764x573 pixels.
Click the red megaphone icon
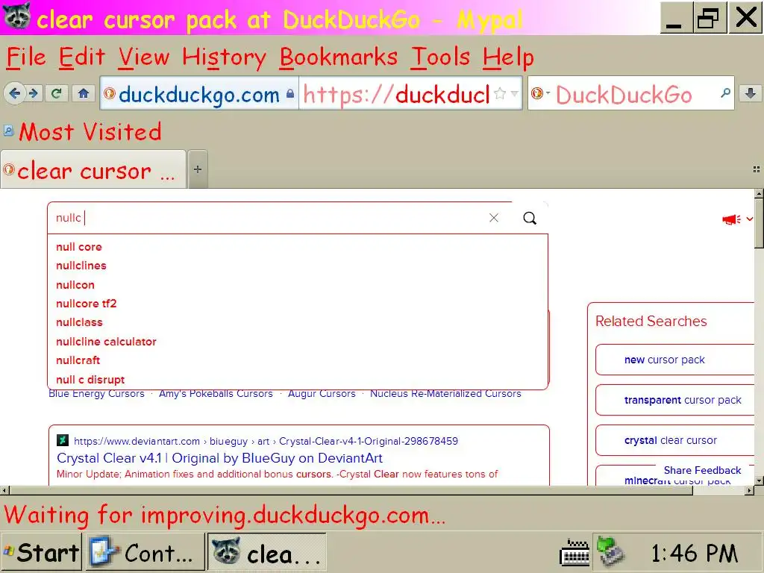[731, 219]
